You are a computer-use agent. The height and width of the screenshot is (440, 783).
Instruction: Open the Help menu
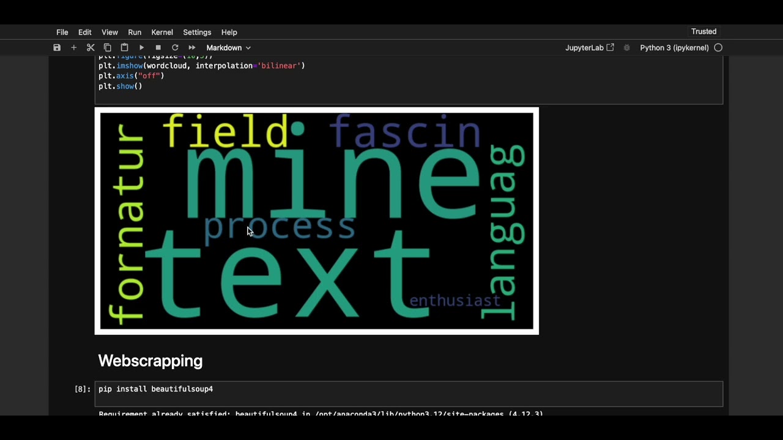point(229,32)
